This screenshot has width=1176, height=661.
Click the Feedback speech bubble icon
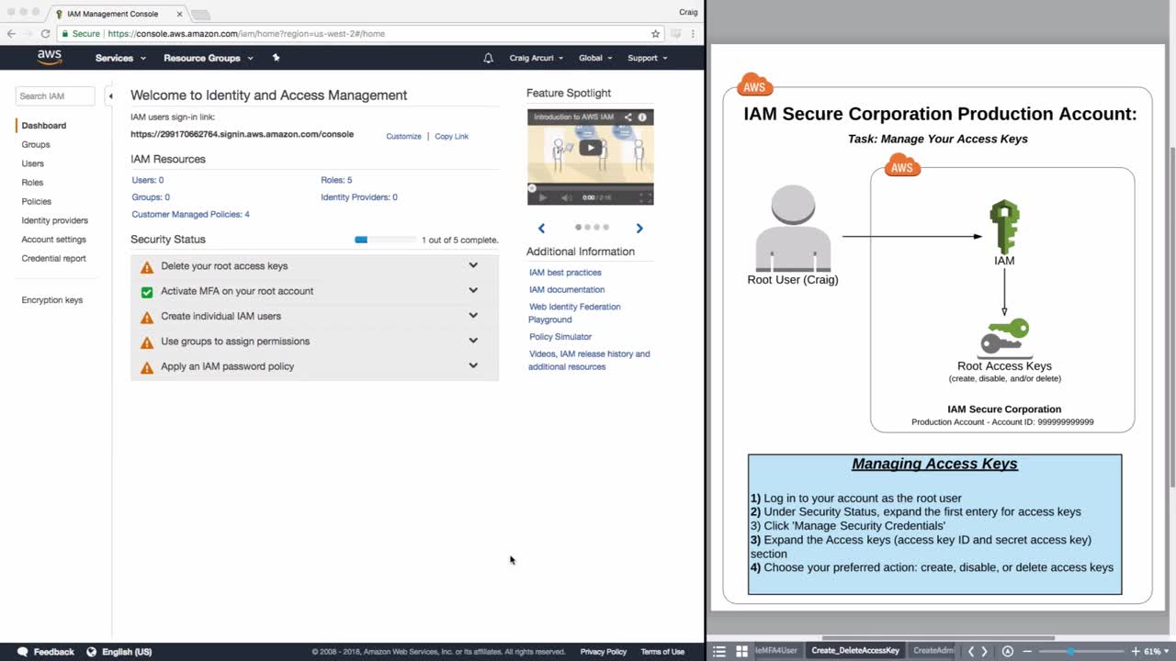23,652
